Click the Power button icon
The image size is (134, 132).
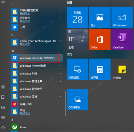pyautogui.click(x=3, y=128)
